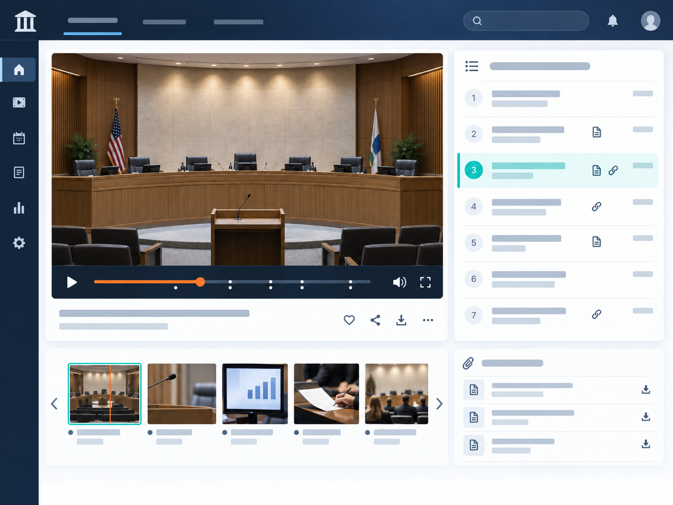Select the second top navigation tab
The width and height of the screenshot is (673, 505).
click(x=164, y=22)
